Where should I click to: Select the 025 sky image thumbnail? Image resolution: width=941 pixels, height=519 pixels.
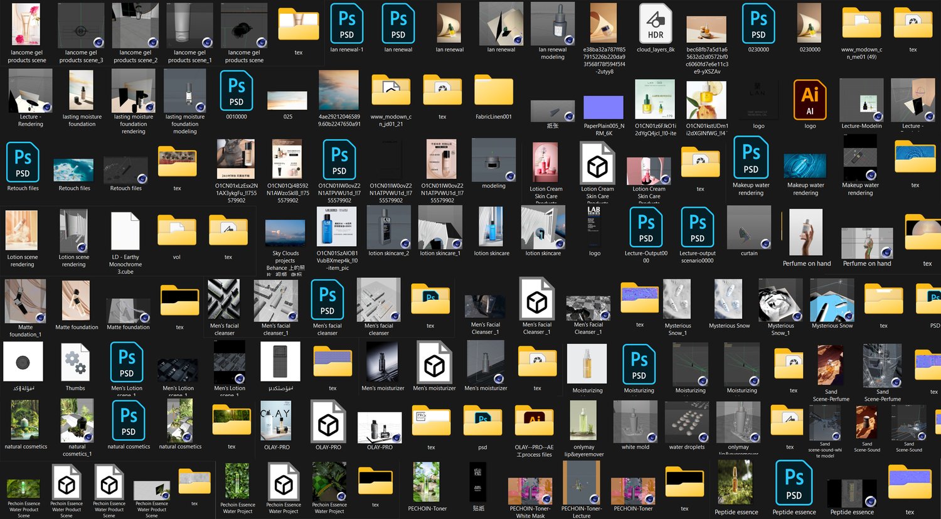(x=288, y=99)
